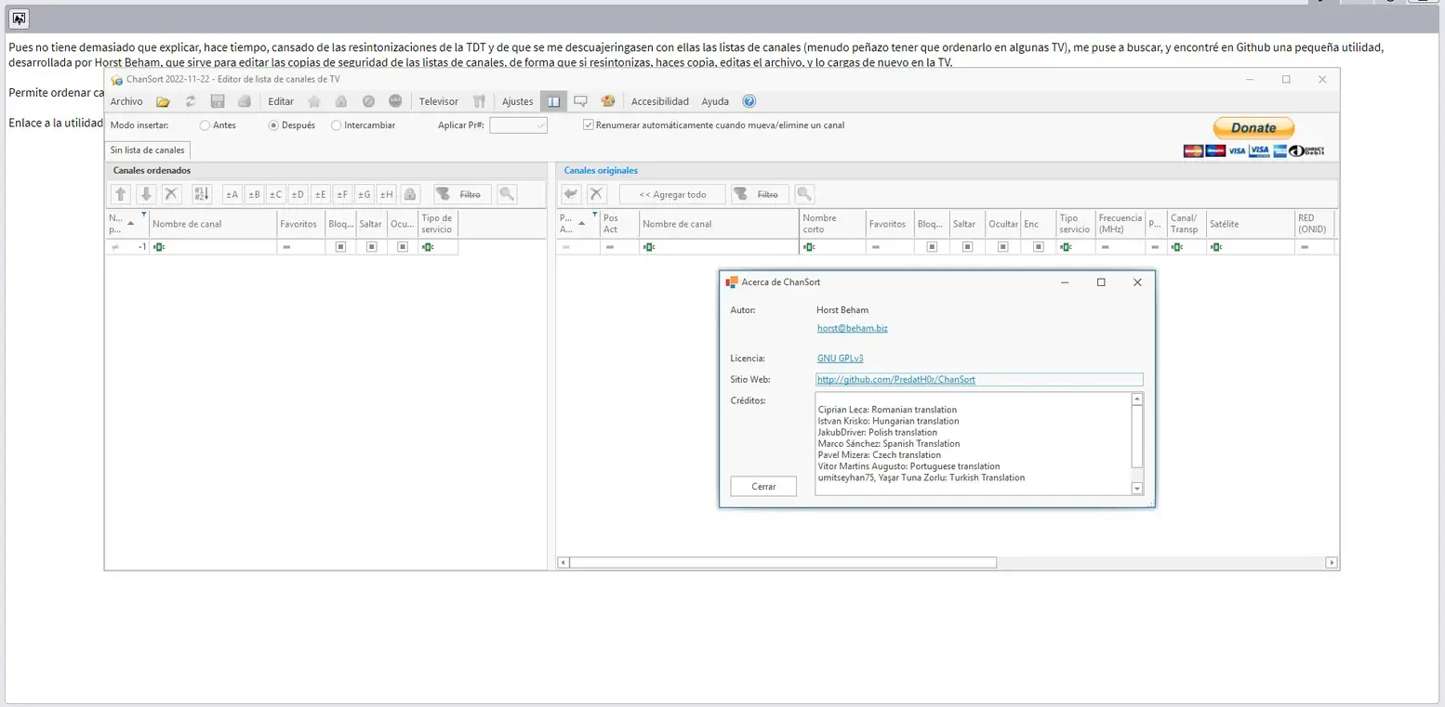Click the hide channel face icon in toolbar
The image size is (1445, 707).
395,101
